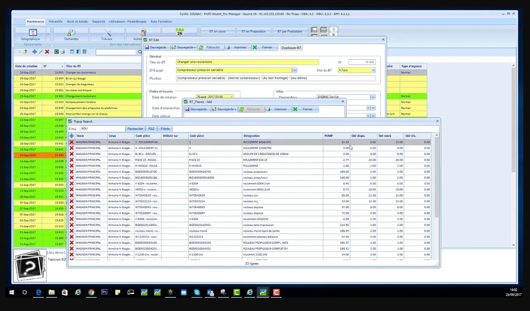Screen dimensions: 530x311
Task: Open the Travaux section
Action: click(x=107, y=34)
